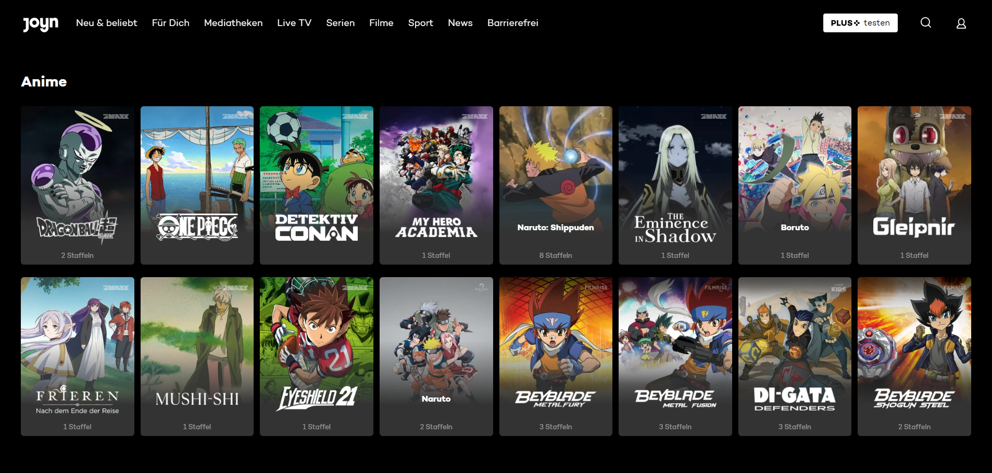Open the Gleipnir show tile
The image size is (992, 473).
(x=914, y=185)
